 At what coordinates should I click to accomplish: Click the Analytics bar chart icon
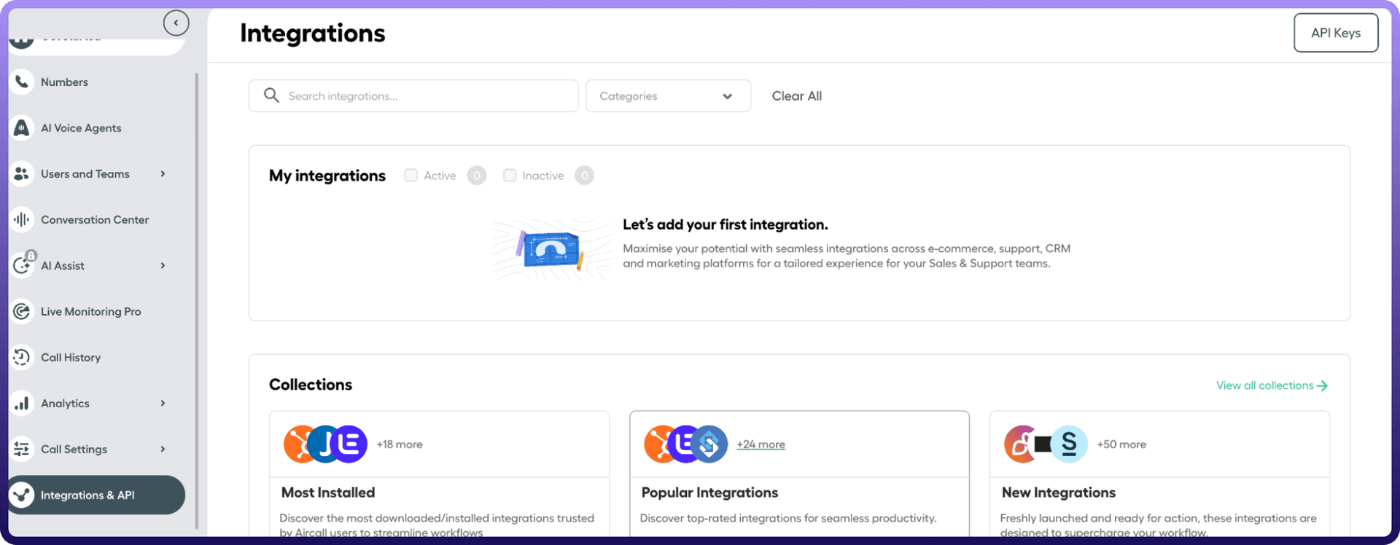(22, 404)
